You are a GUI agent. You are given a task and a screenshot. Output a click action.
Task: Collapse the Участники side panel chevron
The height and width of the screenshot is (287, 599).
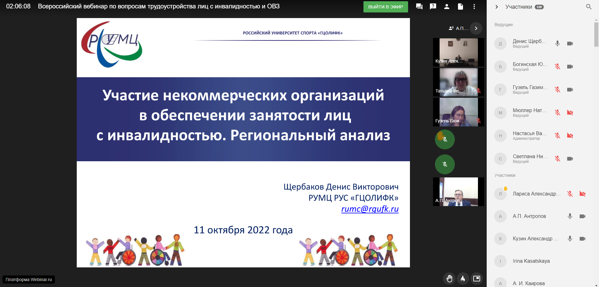(497, 7)
